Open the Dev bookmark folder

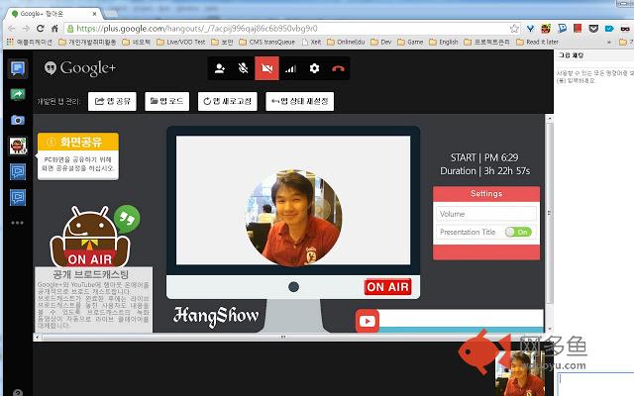[x=381, y=42]
